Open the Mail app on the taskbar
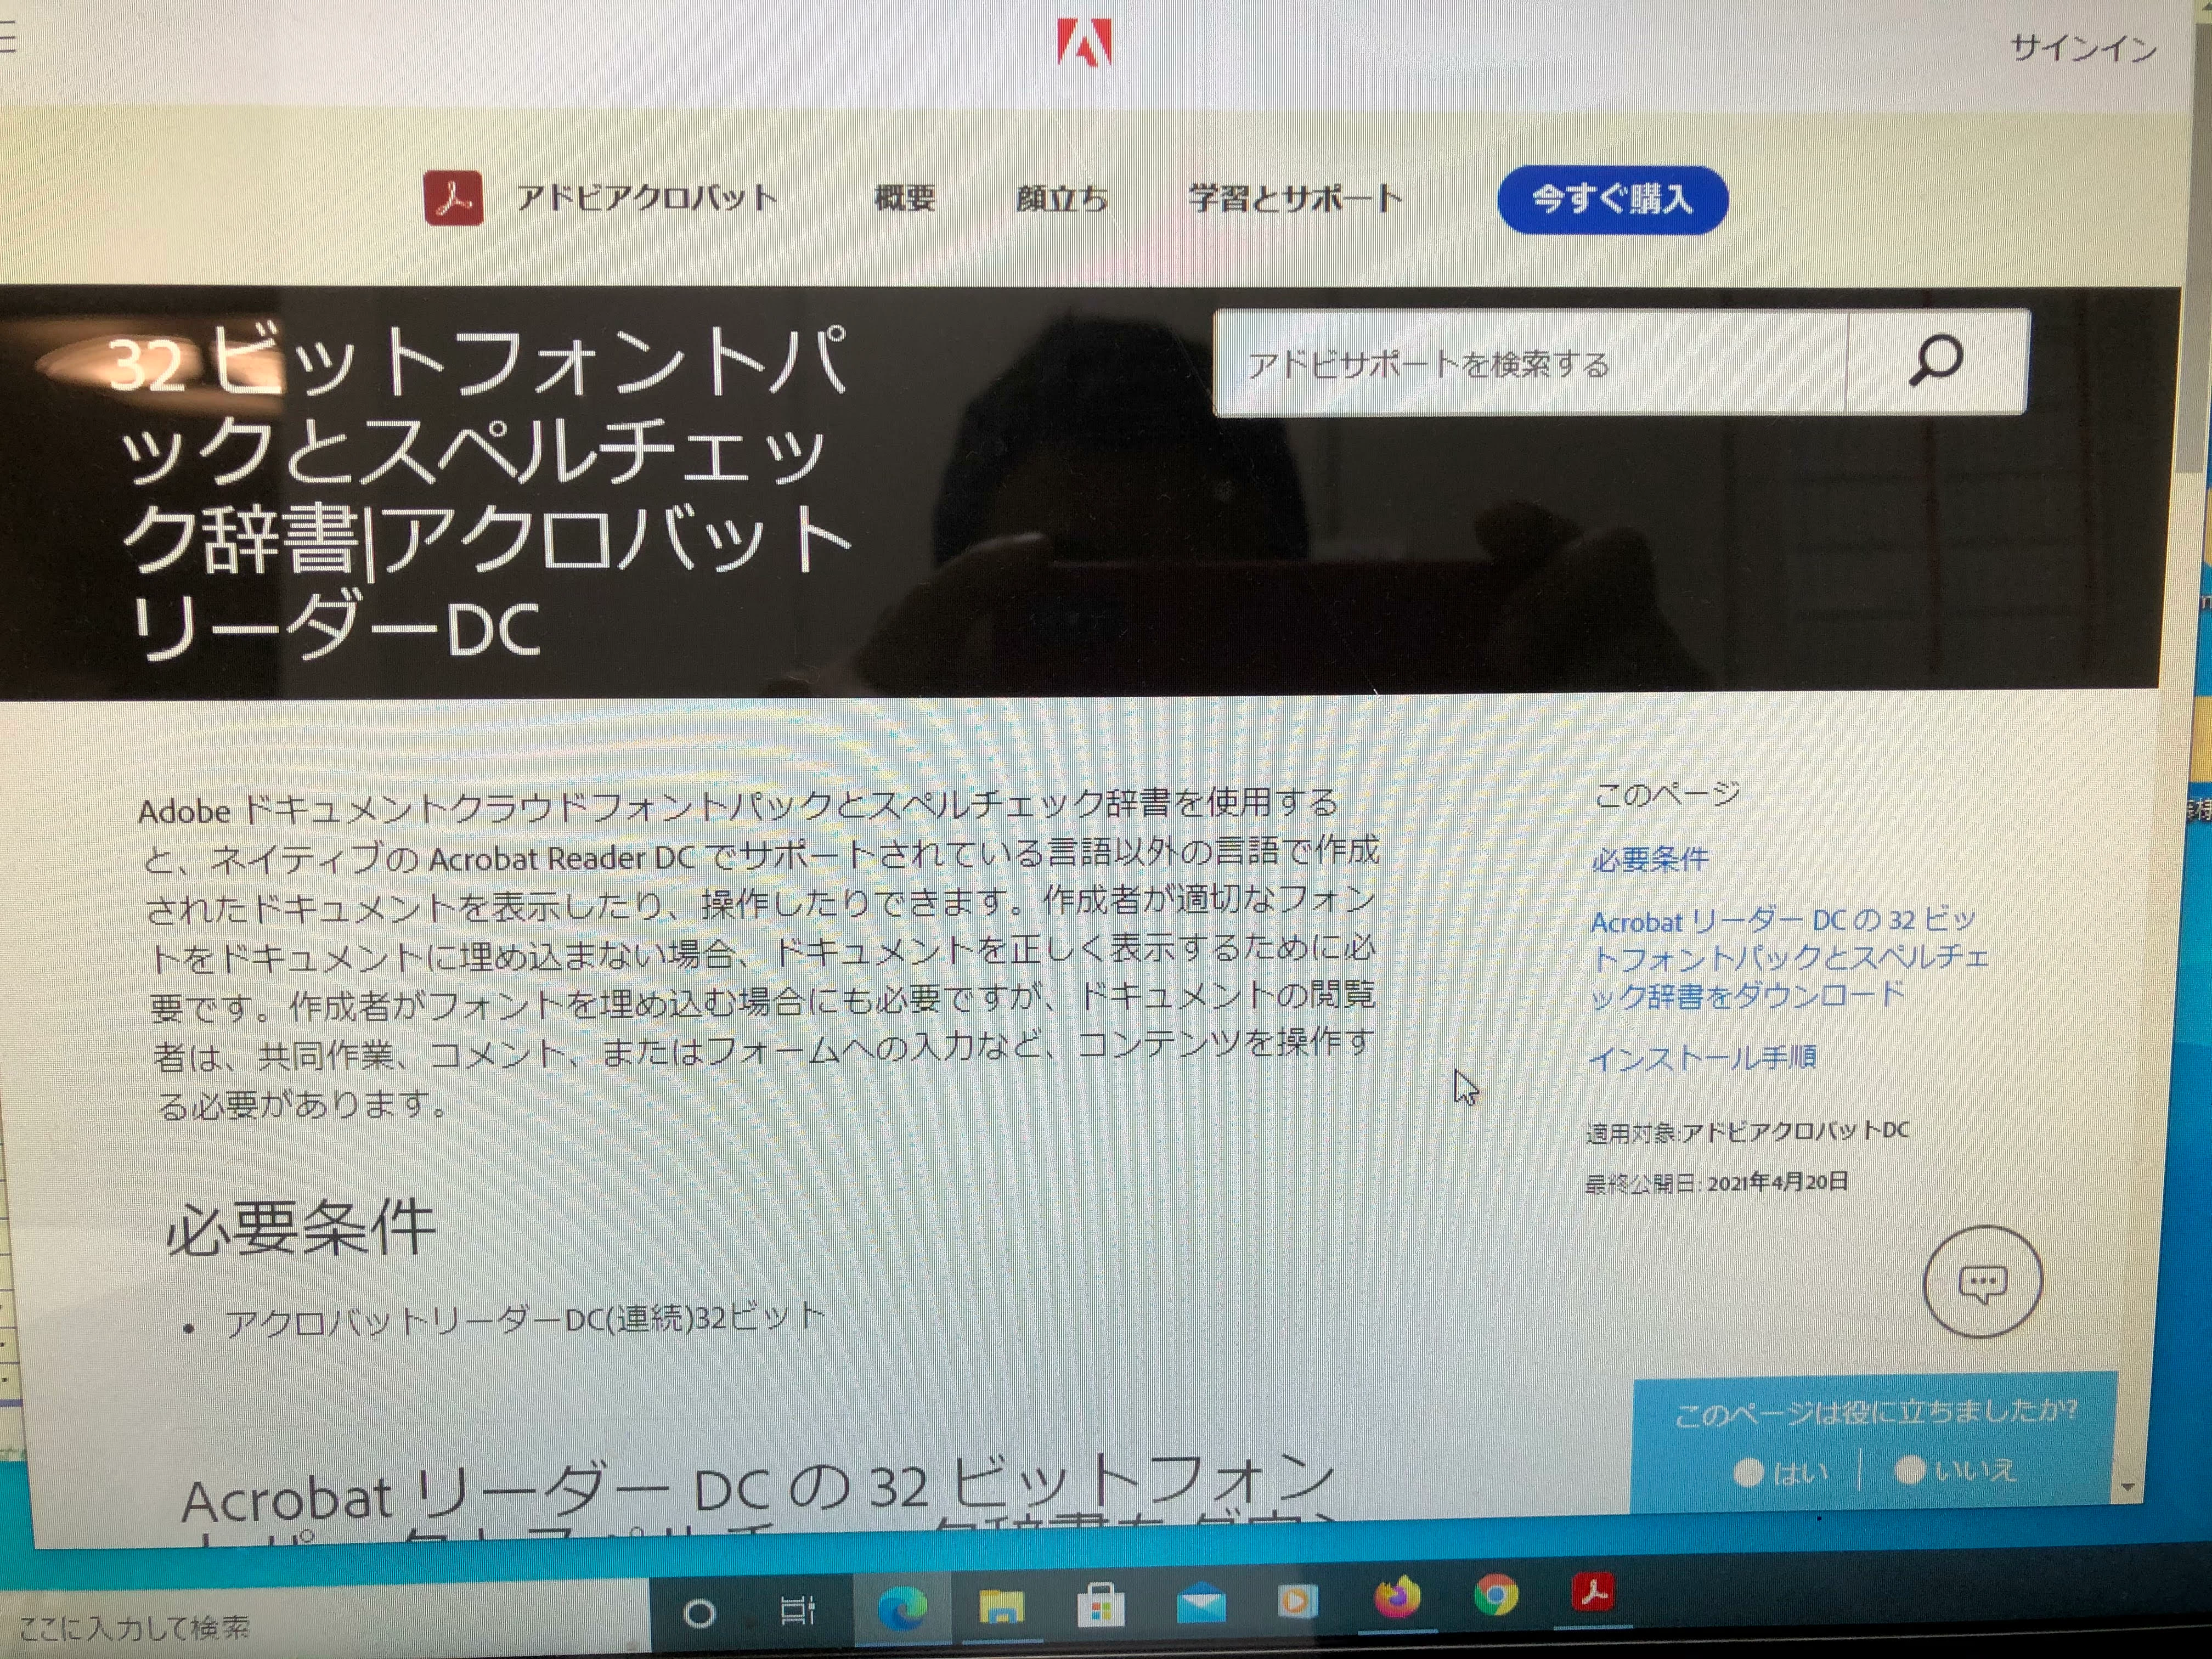This screenshot has height=1659, width=2212. pyautogui.click(x=1200, y=1605)
